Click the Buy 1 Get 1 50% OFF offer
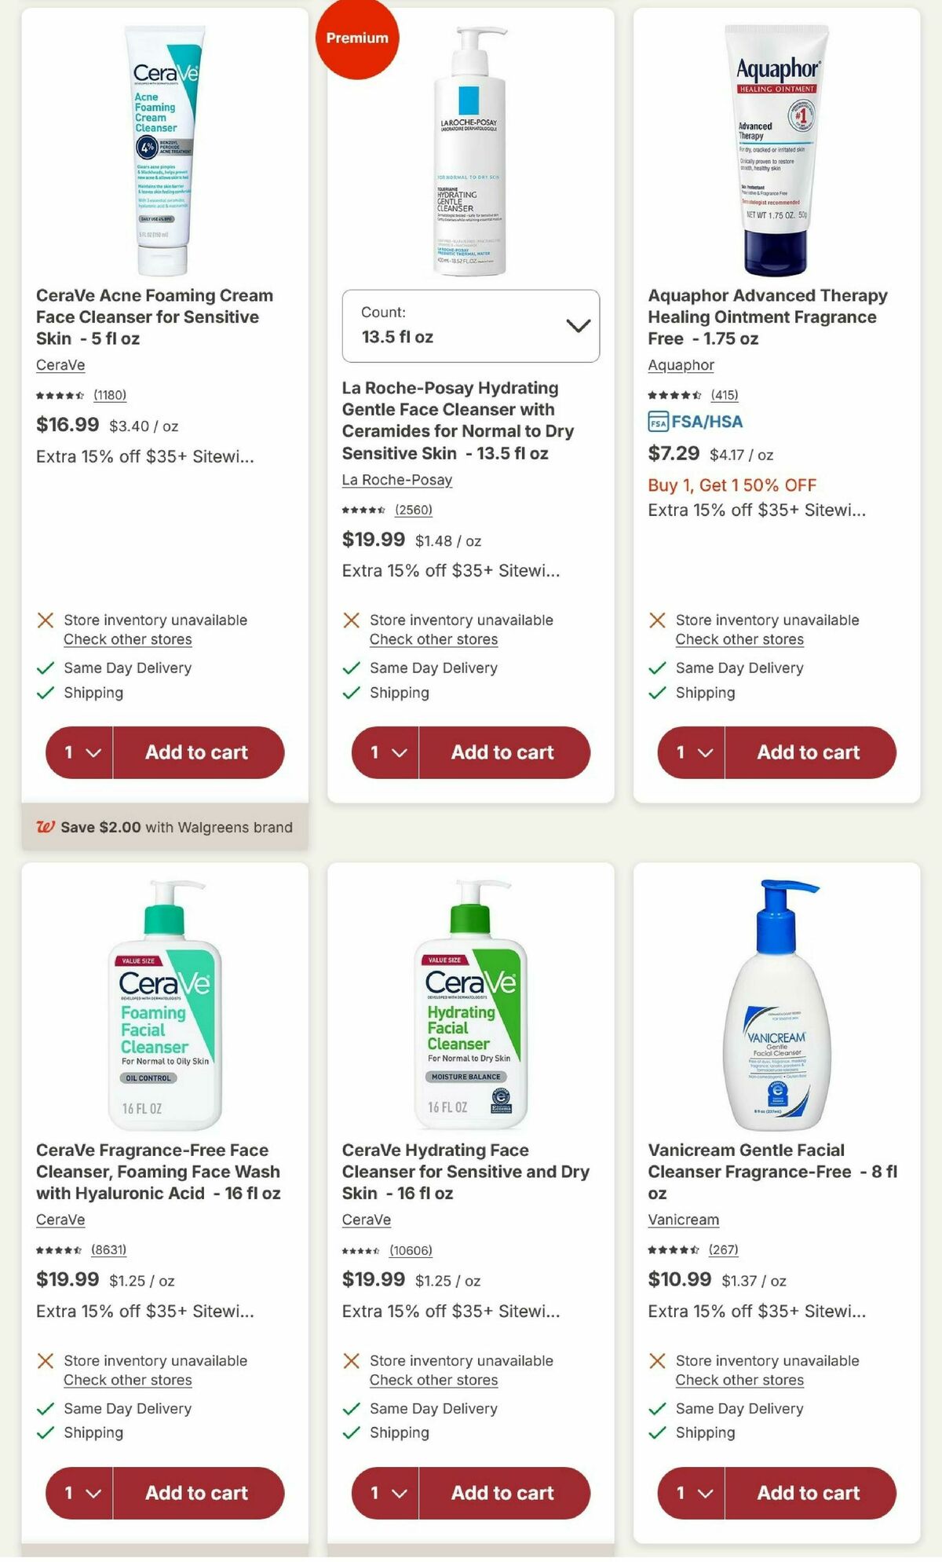Screen dimensions: 942x1562 pyautogui.click(x=731, y=485)
